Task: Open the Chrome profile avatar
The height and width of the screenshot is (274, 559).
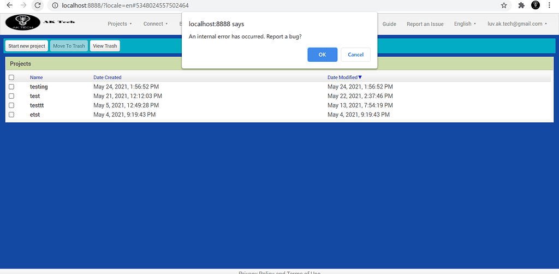Action: tap(536, 5)
